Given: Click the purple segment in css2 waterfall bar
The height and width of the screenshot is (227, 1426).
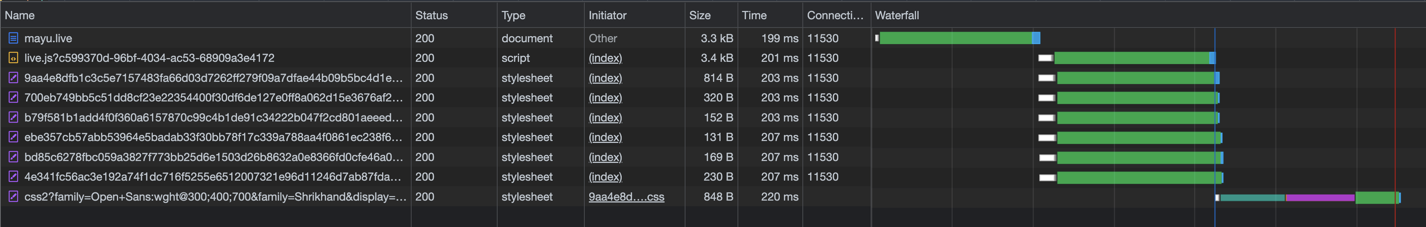Looking at the screenshot, I should pos(1320,198).
